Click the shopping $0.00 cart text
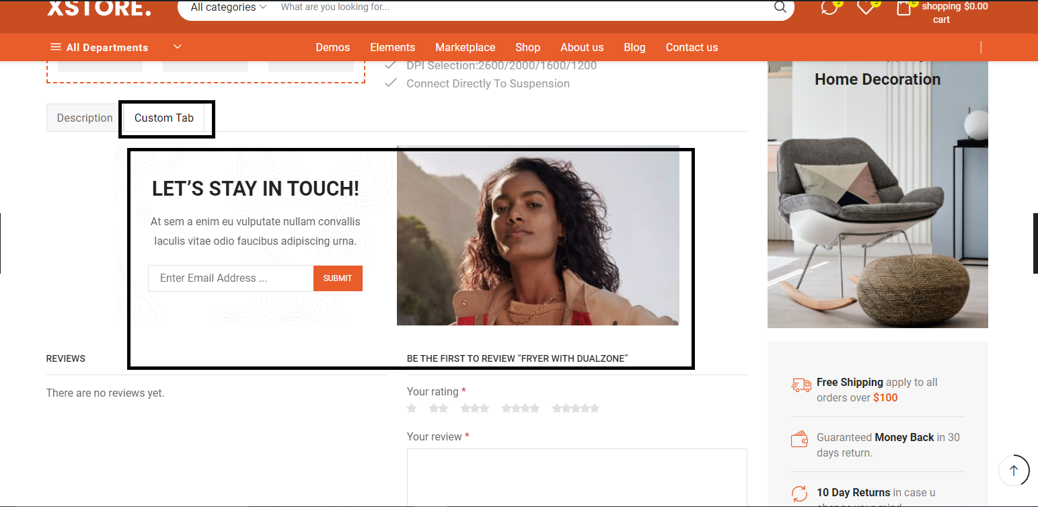Screen dimensions: 1038x507 [x=955, y=13]
